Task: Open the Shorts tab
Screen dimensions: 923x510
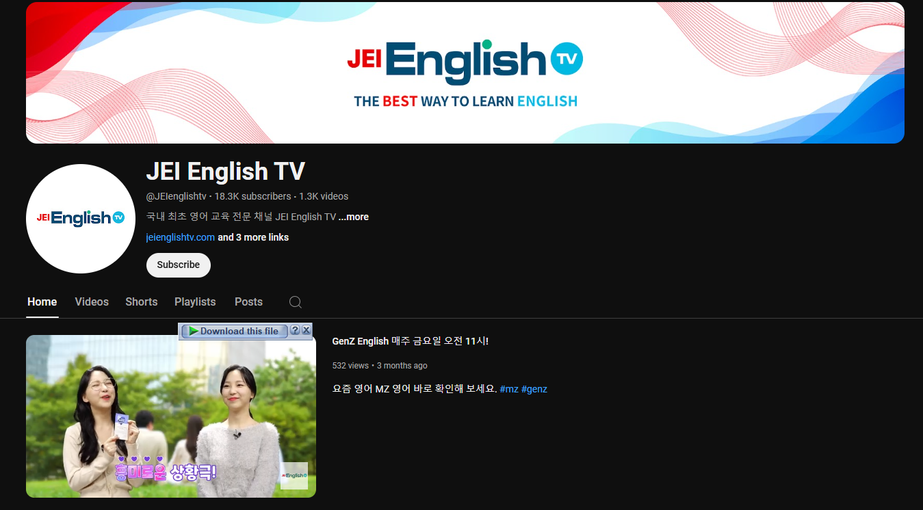Action: 142,301
